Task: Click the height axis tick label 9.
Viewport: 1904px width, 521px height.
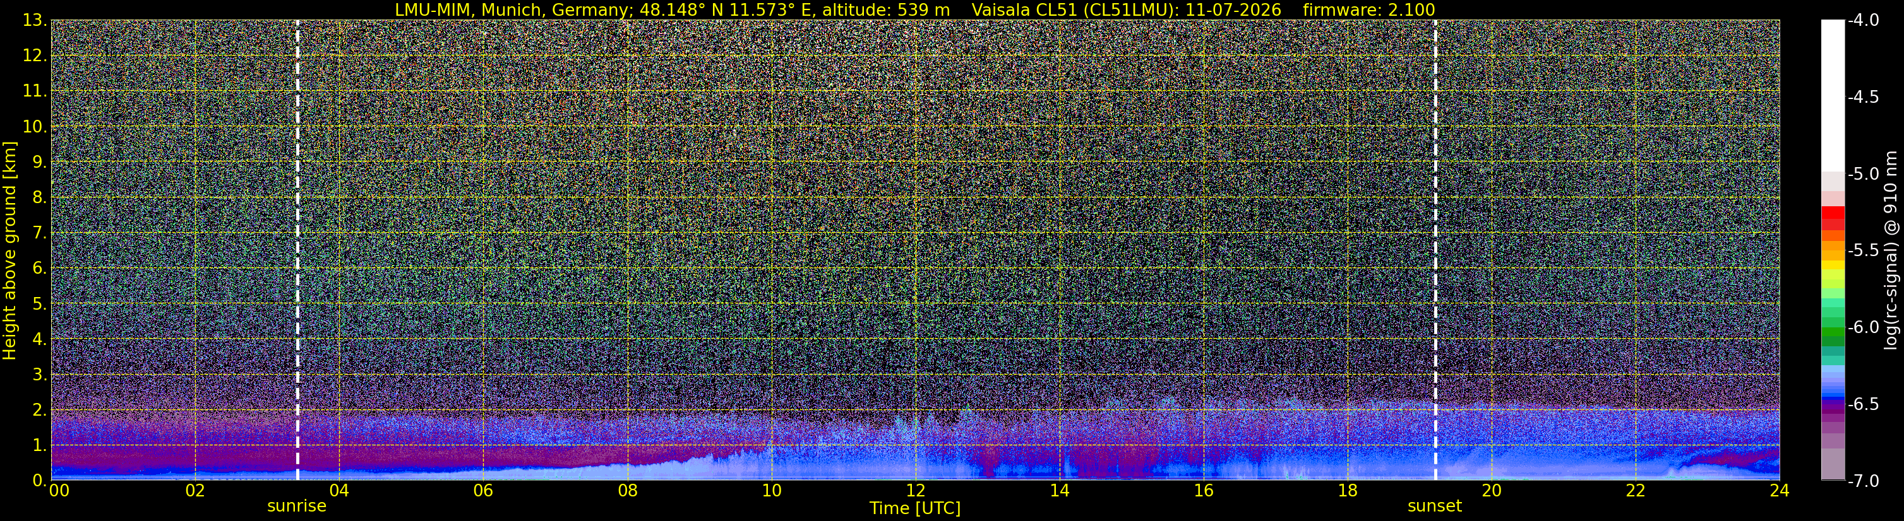Action: coord(39,162)
